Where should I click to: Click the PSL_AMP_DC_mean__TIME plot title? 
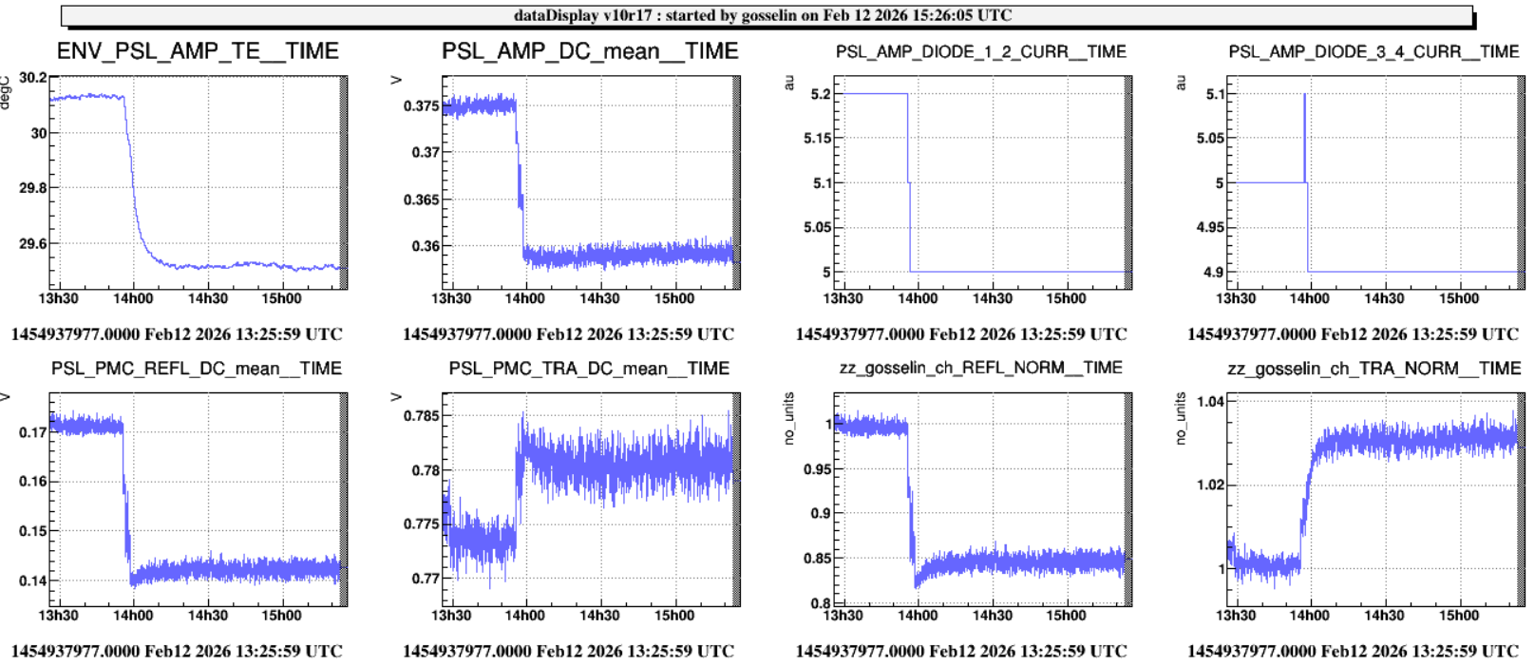tap(590, 51)
